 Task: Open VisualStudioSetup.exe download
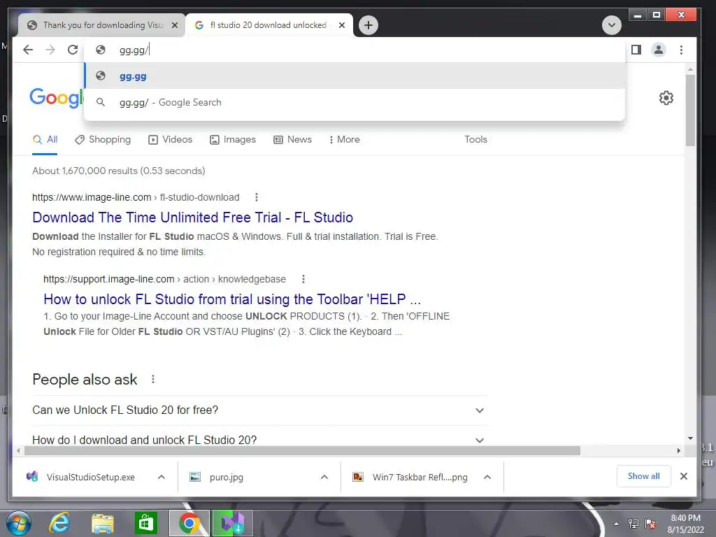[83, 477]
